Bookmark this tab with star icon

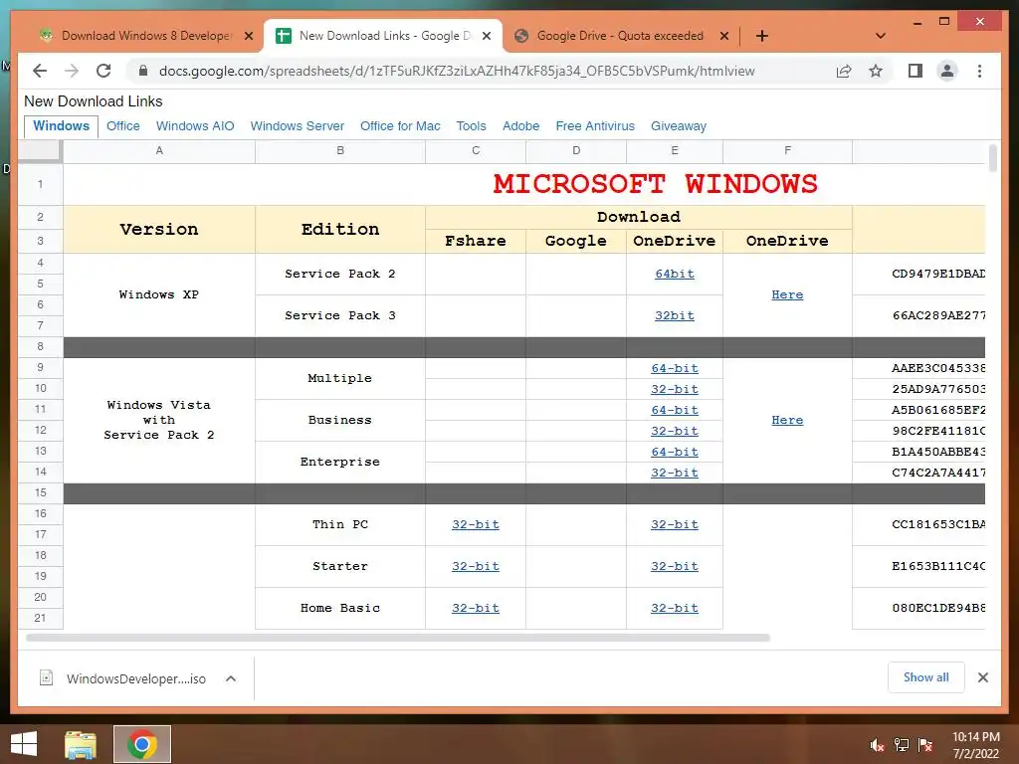(x=876, y=71)
